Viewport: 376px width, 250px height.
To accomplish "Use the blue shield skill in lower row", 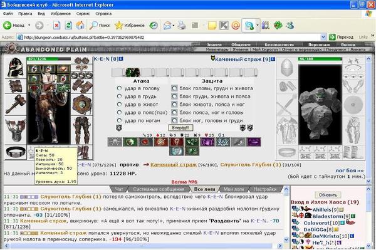I will (x=177, y=151).
